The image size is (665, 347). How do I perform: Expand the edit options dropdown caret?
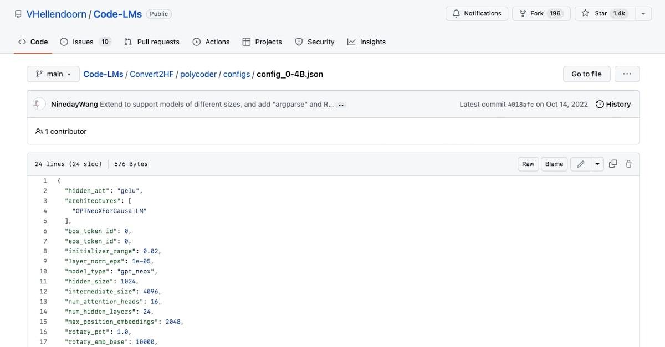[597, 164]
